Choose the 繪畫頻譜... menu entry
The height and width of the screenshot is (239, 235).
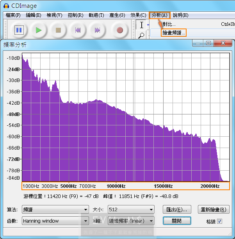(174, 33)
